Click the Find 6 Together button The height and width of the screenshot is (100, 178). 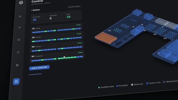point(39,68)
